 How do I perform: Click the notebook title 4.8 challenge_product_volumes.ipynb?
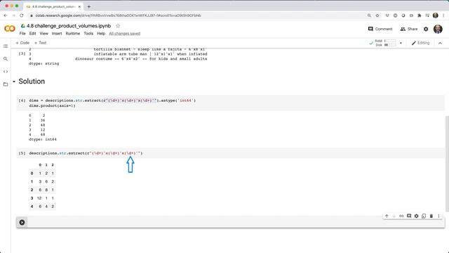69,26
